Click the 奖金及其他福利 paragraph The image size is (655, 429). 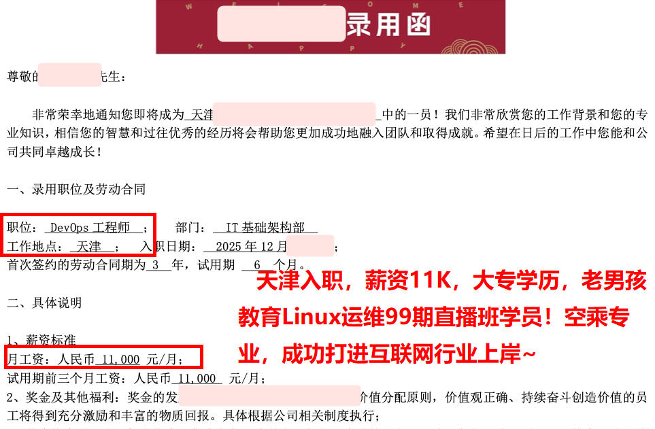[x=327, y=406]
